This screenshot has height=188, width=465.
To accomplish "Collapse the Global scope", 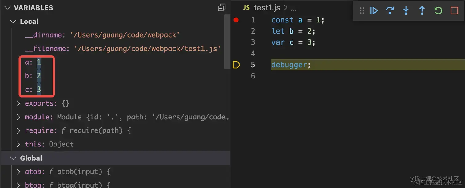I will (13, 158).
